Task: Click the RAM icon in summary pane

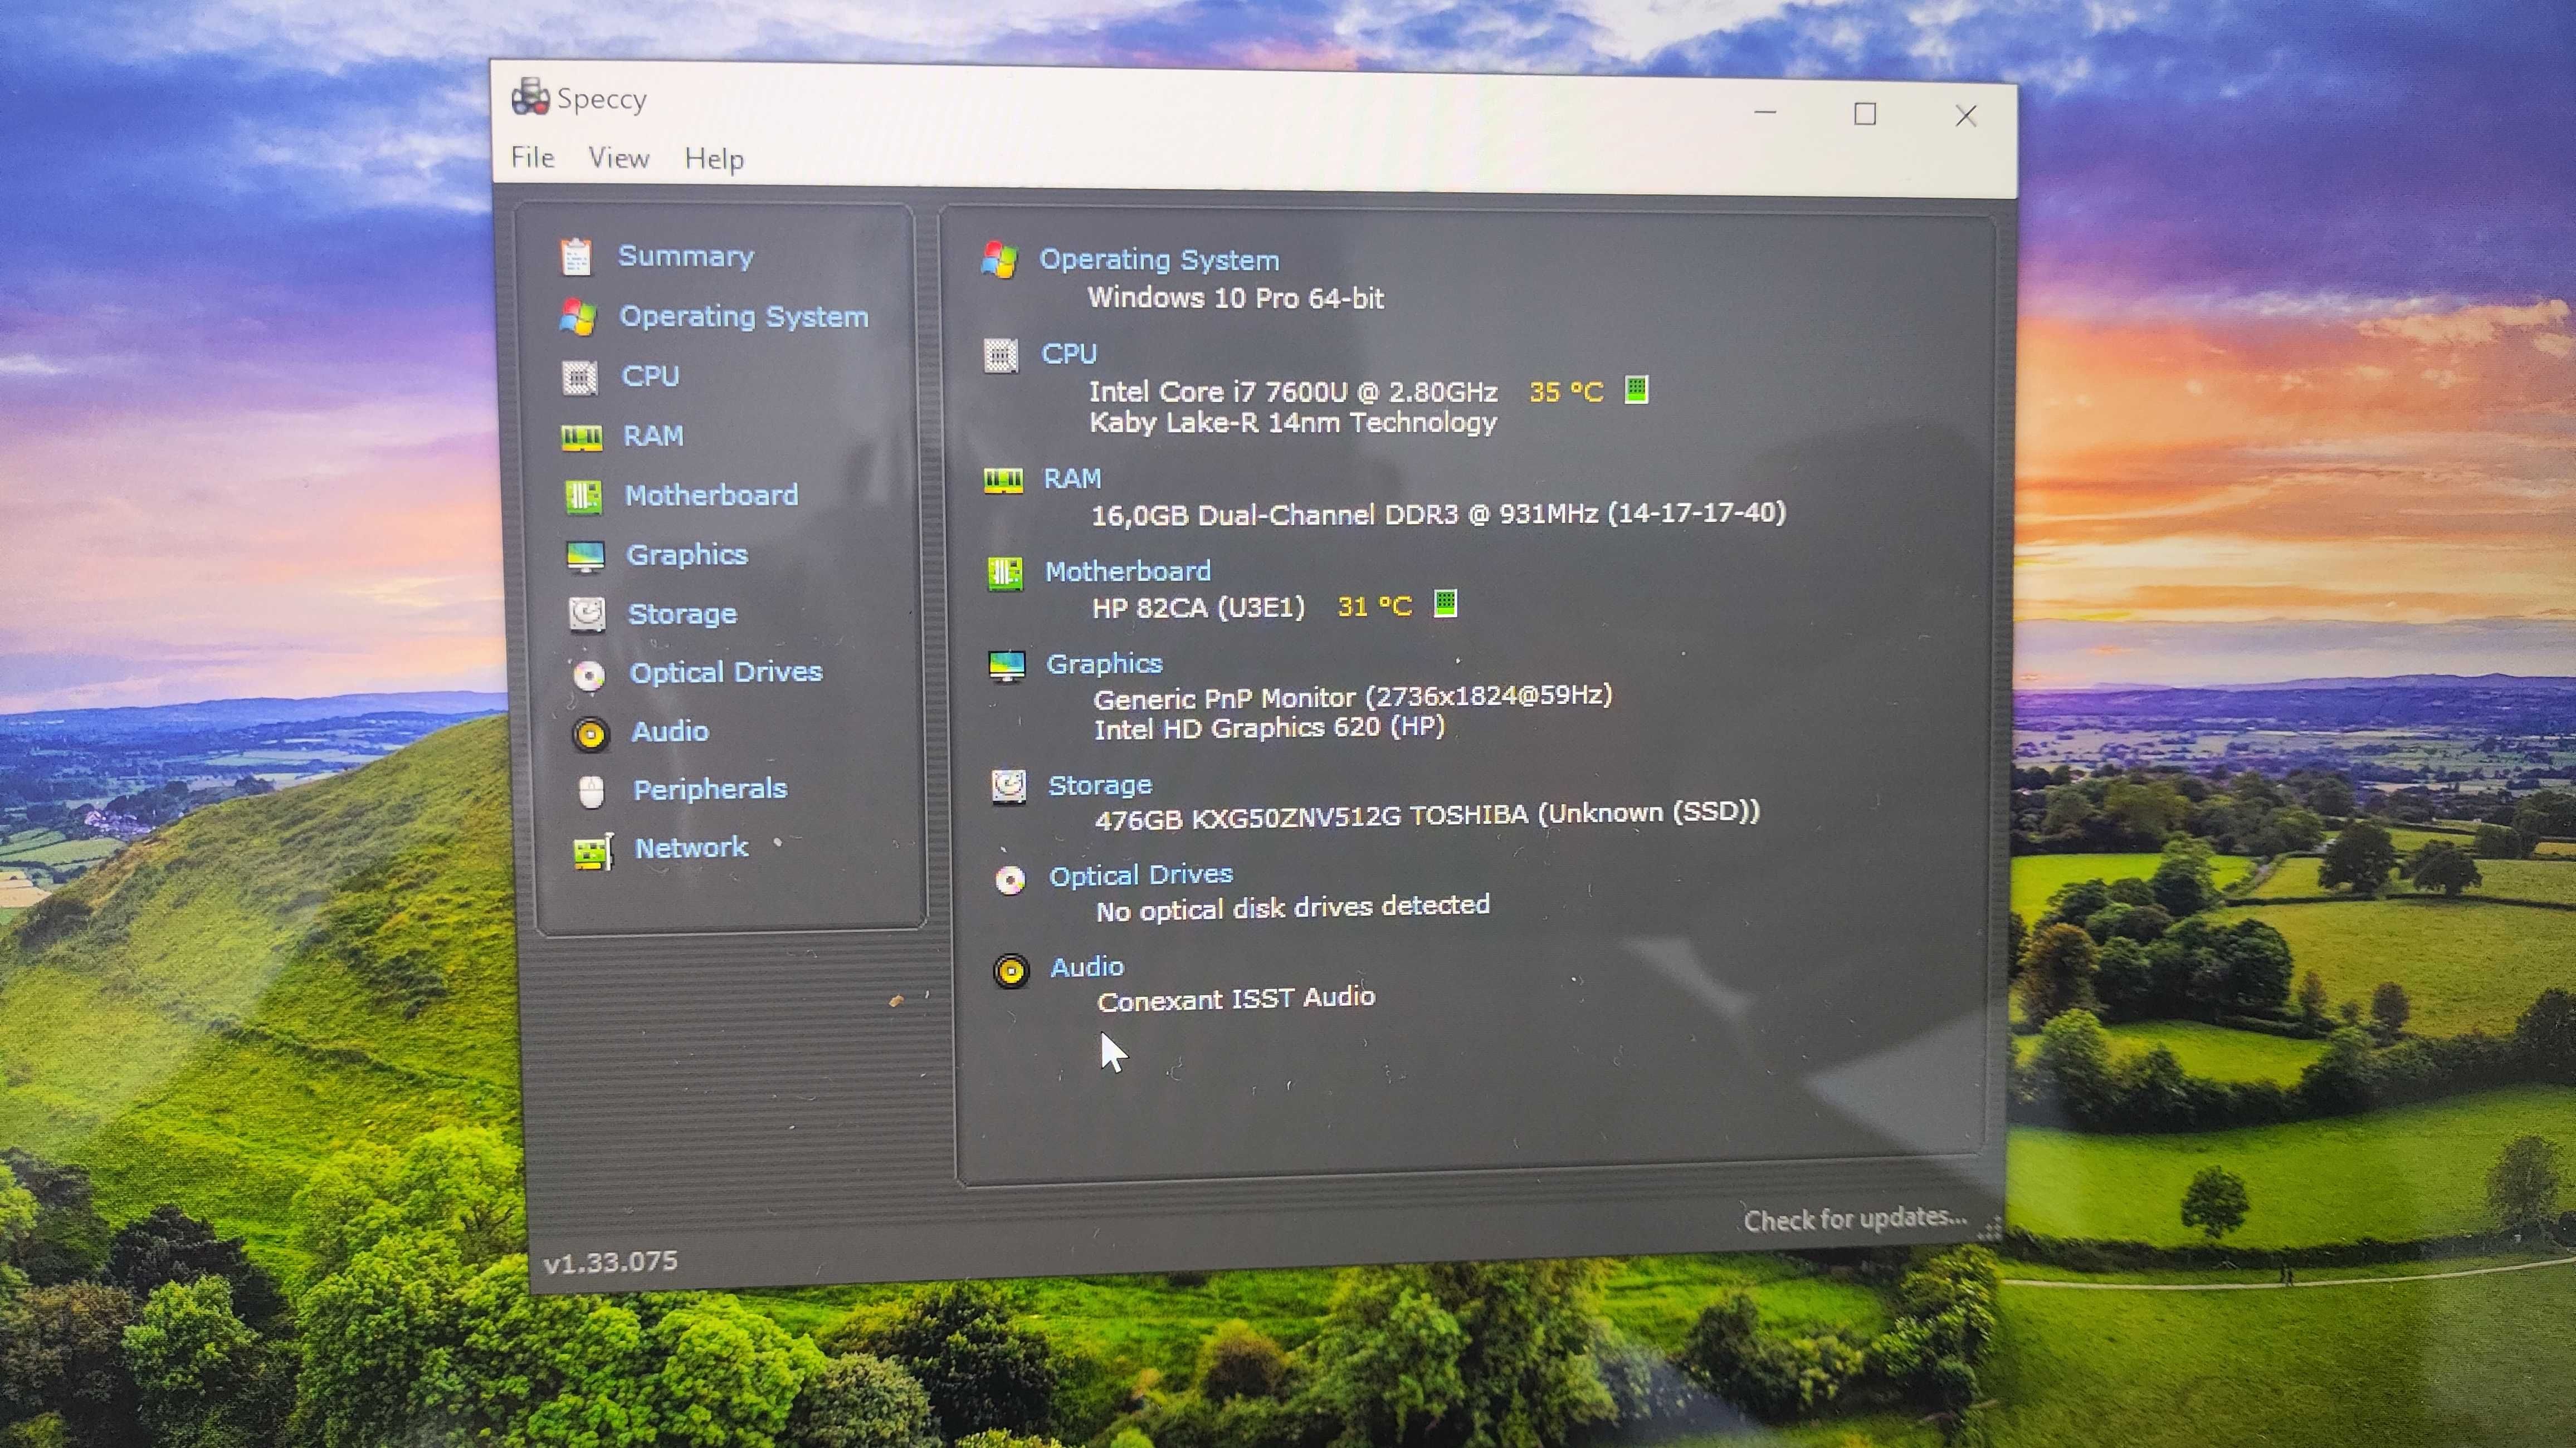Action: click(1003, 481)
